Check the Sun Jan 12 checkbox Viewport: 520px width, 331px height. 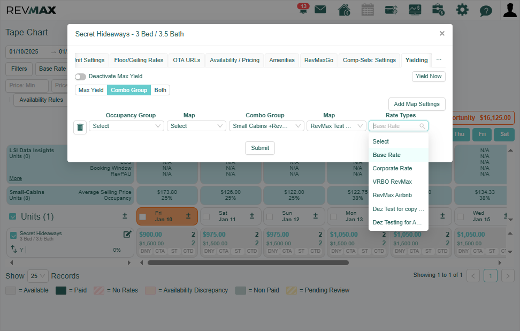270,217
